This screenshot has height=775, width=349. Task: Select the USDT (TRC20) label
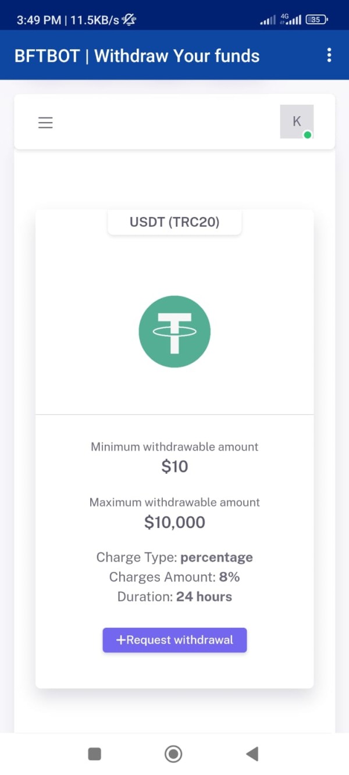[174, 222]
